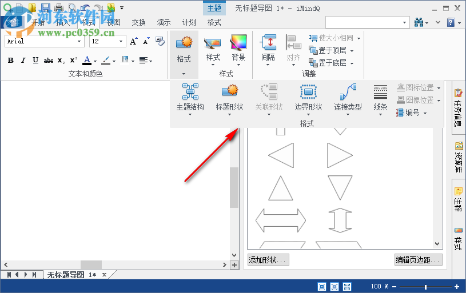
Task: Select the downward triangle shape
Action: pyautogui.click(x=340, y=187)
